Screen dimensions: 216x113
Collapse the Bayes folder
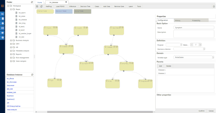coord(11,9)
